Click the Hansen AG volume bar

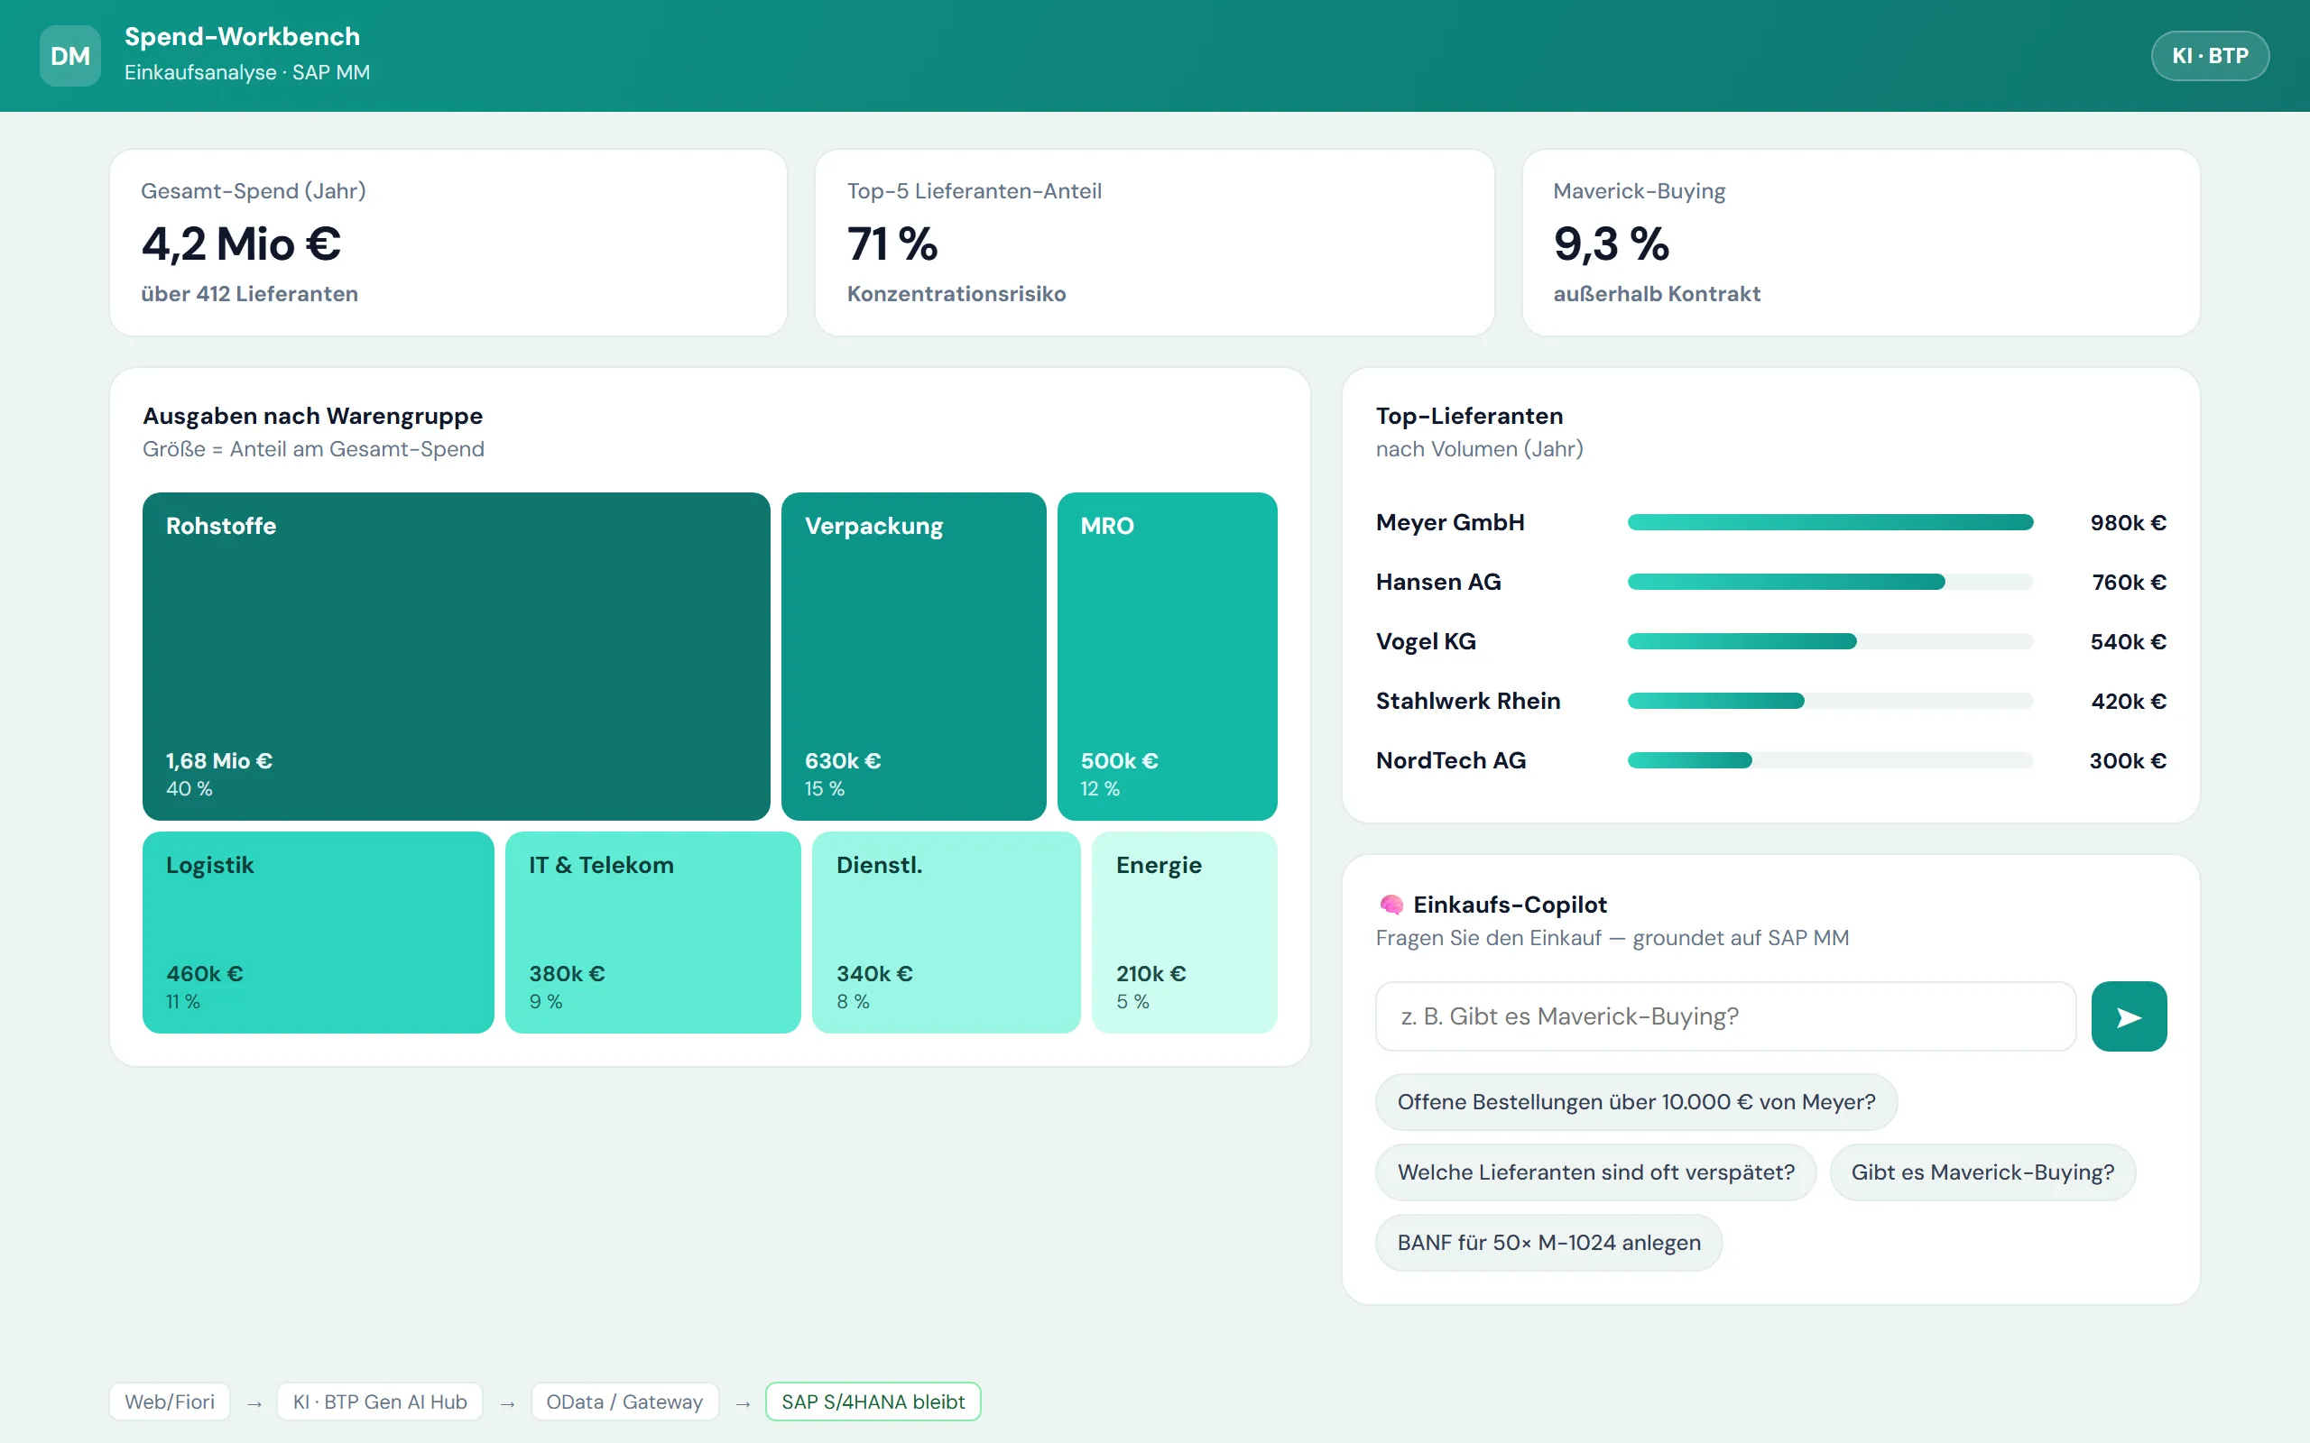[x=1830, y=583]
